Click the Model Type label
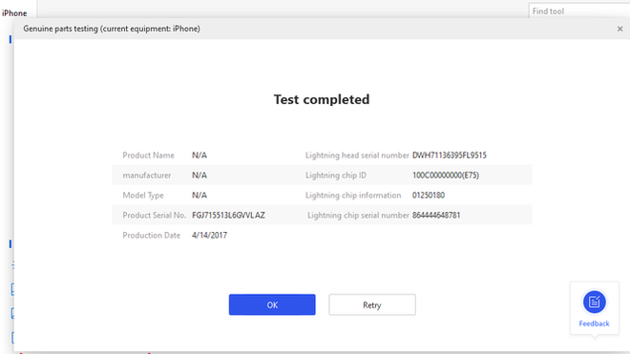The image size is (630, 354). (143, 196)
